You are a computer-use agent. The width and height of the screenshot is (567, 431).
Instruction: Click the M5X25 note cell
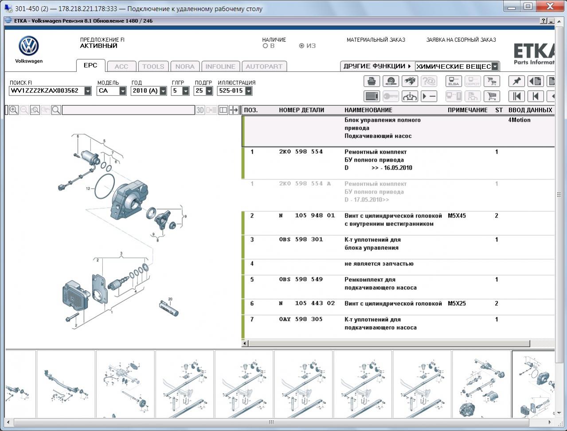(x=457, y=304)
